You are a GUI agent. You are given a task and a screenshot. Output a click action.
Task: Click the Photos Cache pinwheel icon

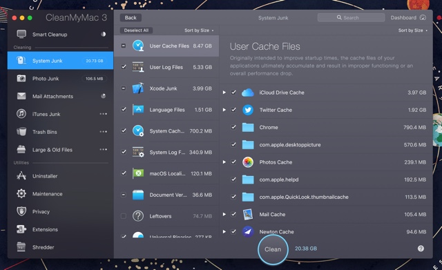[x=248, y=162]
